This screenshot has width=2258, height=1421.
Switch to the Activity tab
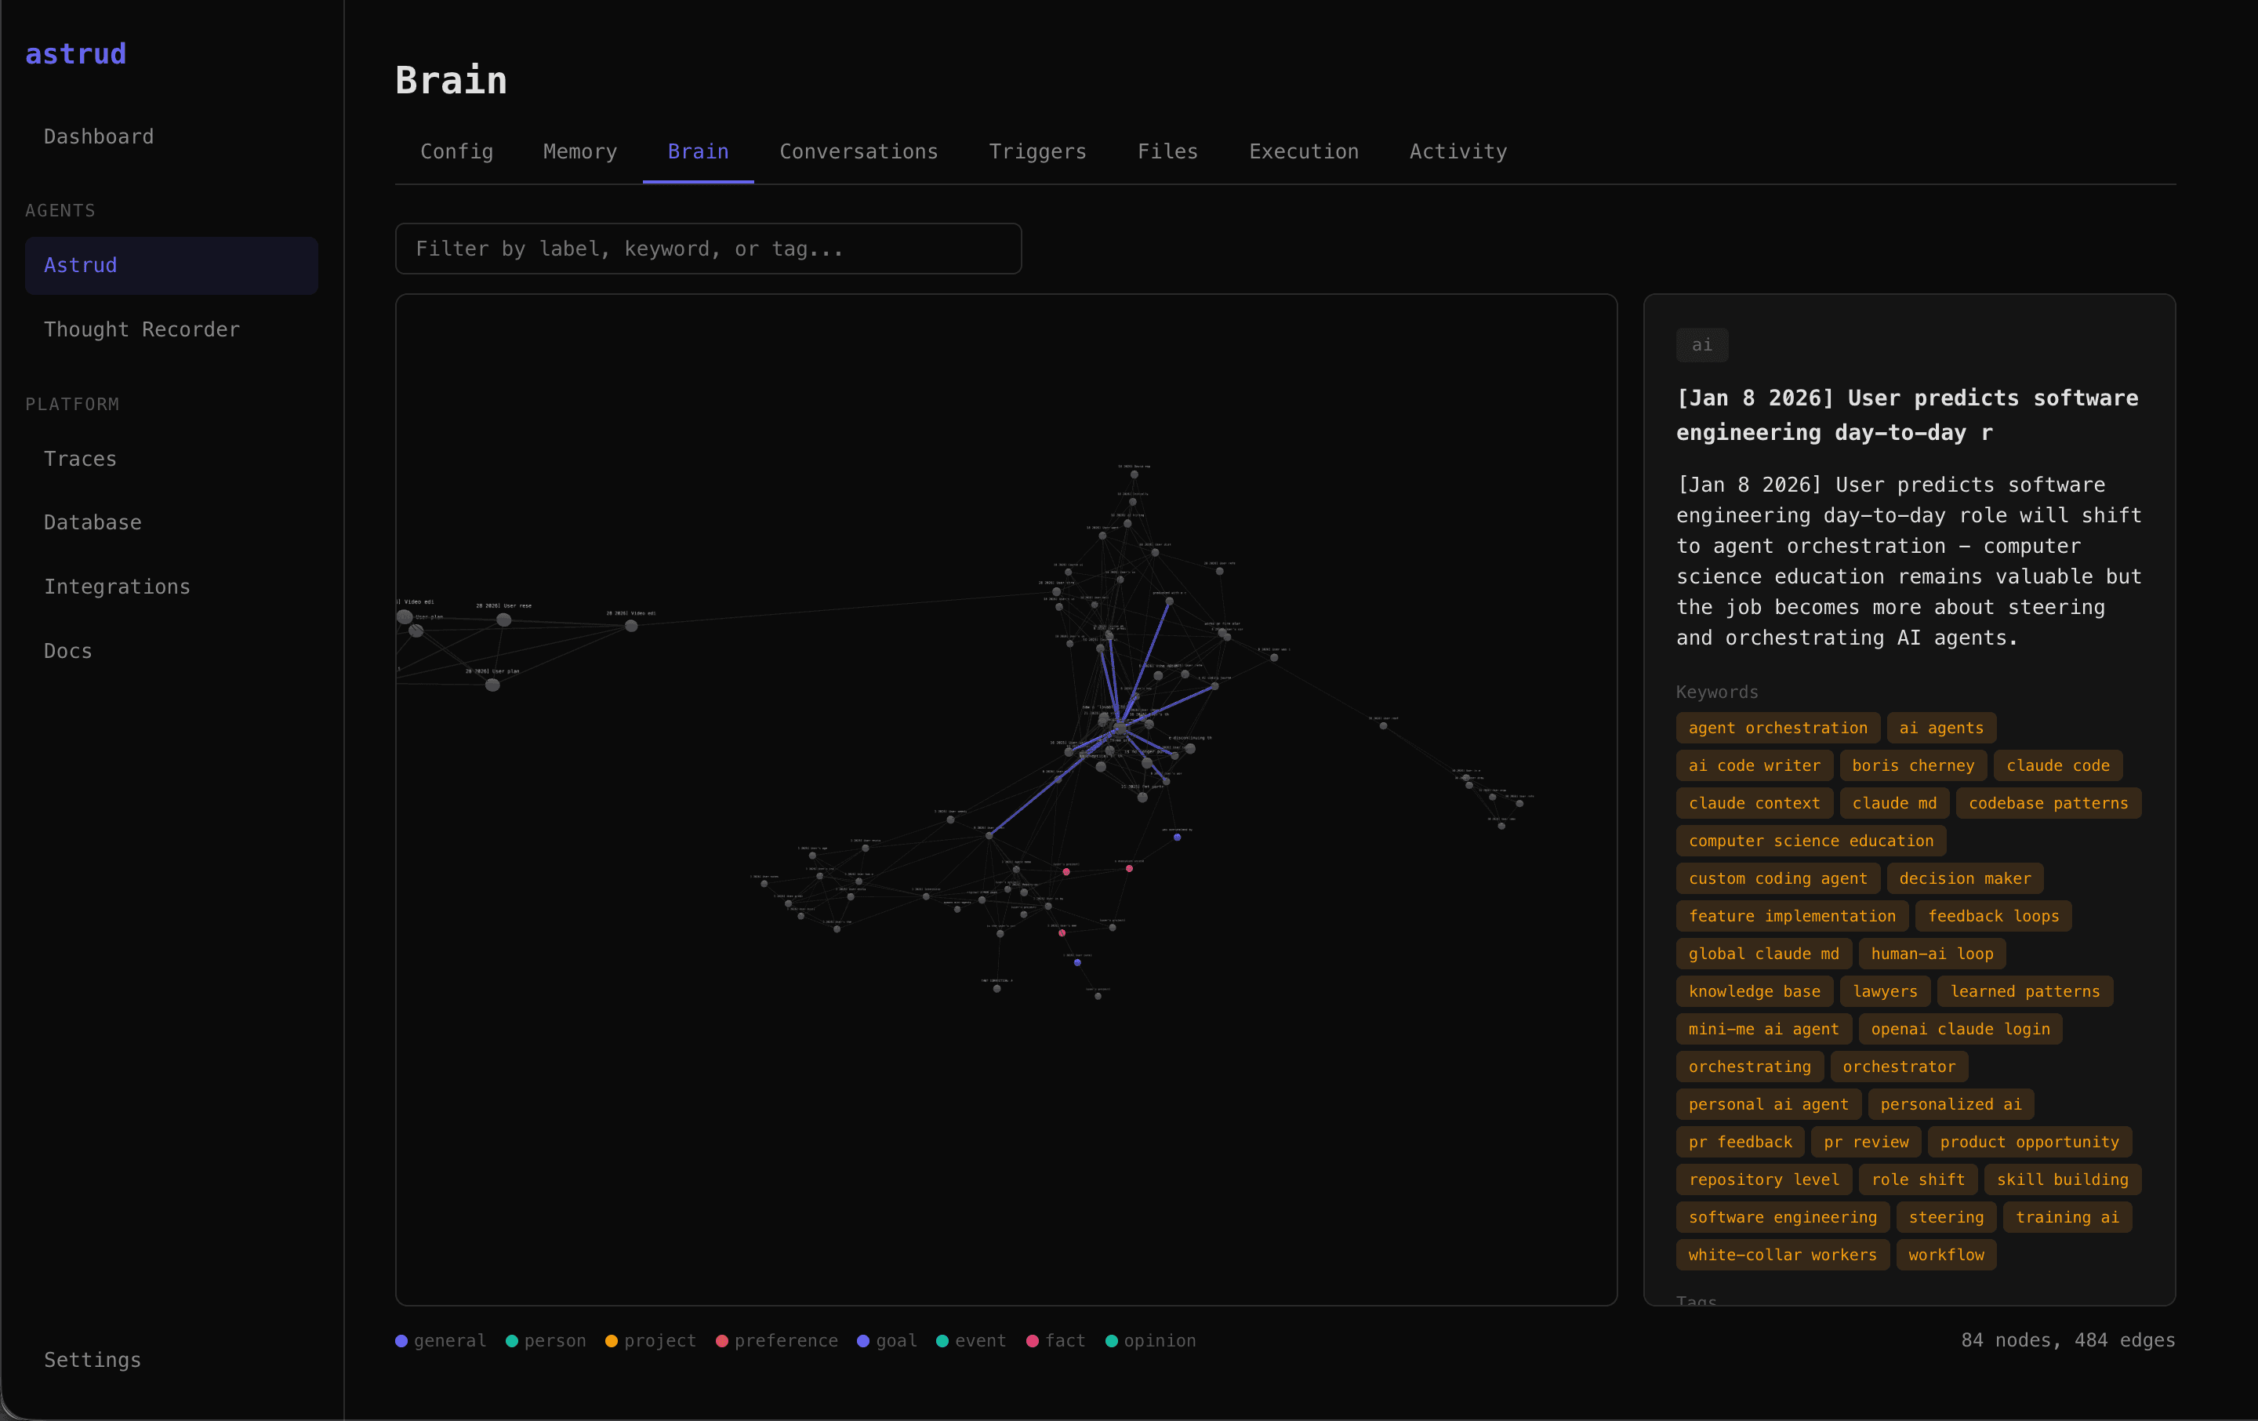pos(1458,151)
